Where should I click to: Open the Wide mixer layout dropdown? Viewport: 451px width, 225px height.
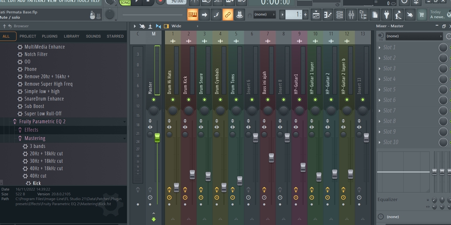click(184, 26)
